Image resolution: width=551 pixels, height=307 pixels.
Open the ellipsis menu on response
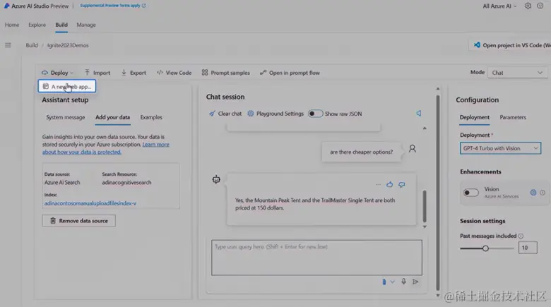[378, 184]
